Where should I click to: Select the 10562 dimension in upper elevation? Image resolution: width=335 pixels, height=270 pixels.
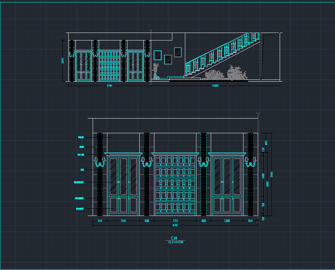point(215,86)
